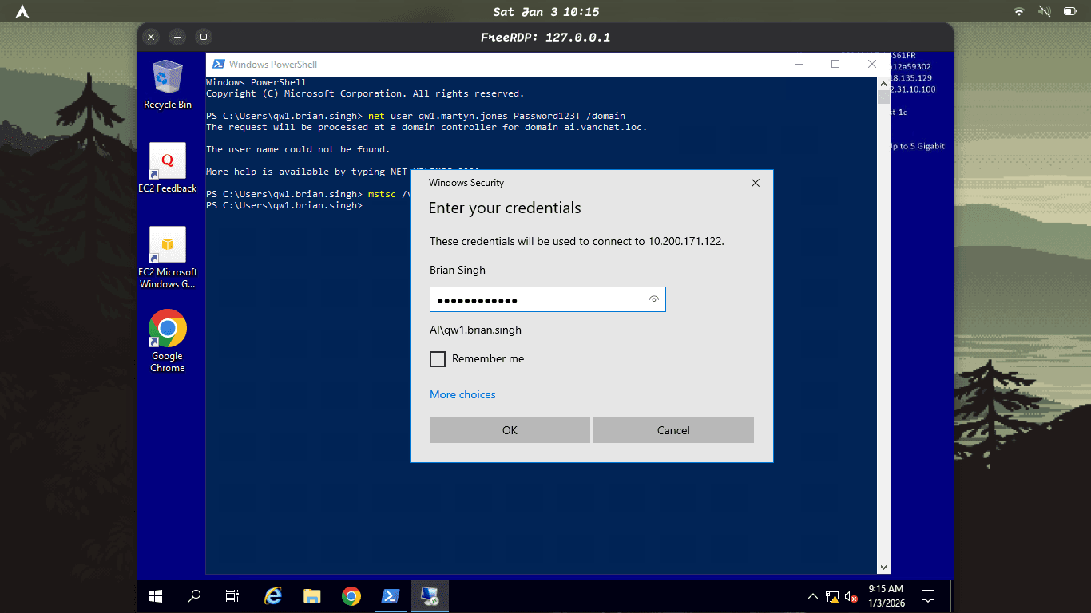1091x613 pixels.
Task: Click the 'Brian Singh' user name label
Action: [x=458, y=270]
